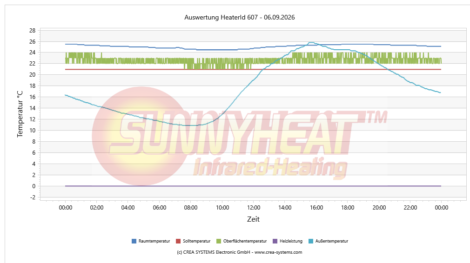Click the 16 value on temperature axis

point(33,97)
